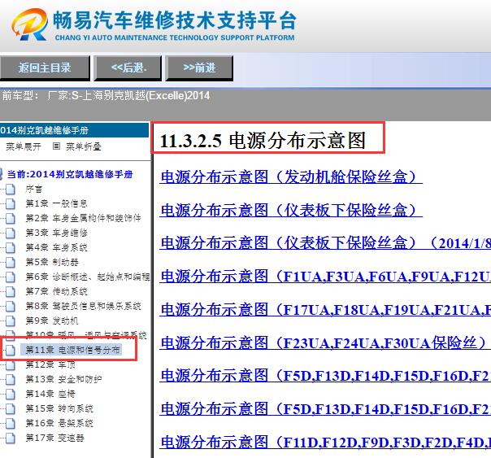Viewport: 491px width, 458px height.
Task: Click the page icon next to 第6章
Action: coord(11,277)
